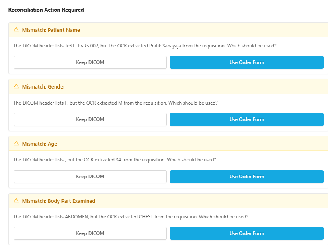328x245 pixels.
Task: Click Use Order Form for Patient Name mismatch
Action: [x=247, y=62]
